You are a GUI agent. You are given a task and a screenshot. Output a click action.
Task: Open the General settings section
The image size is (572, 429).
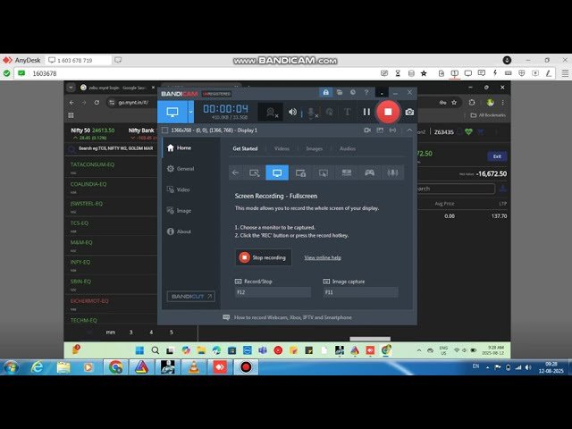tap(181, 169)
